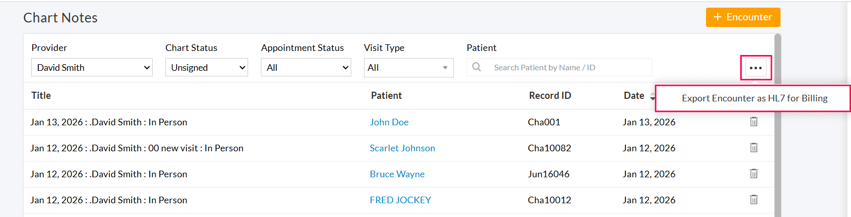Delete FRED JOCKEY's chart note
Image resolution: width=851 pixels, height=217 pixels.
[753, 200]
